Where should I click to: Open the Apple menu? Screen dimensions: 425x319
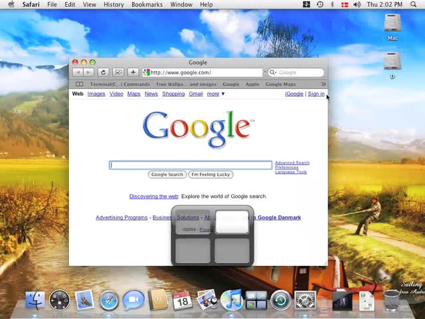pos(11,5)
